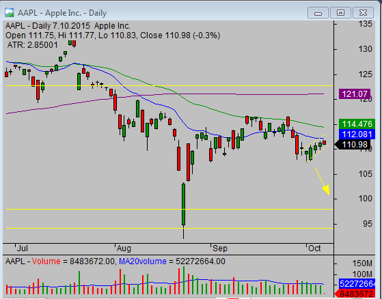
Task: Close the AAPL chart window
Action: pos(363,13)
